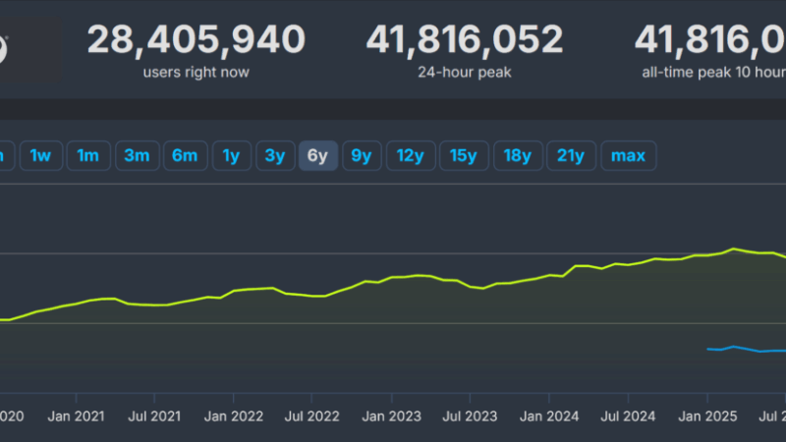Click the Jan 2025 axis label
The width and height of the screenshot is (786, 442).
(x=707, y=416)
